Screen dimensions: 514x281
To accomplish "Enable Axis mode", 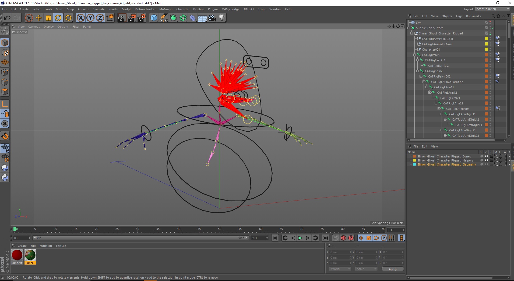I will [5, 104].
